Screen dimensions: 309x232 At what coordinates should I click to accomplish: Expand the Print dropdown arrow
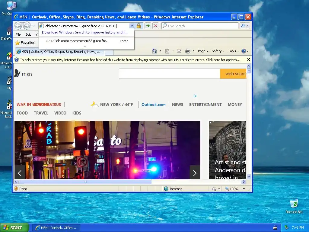[193, 51]
